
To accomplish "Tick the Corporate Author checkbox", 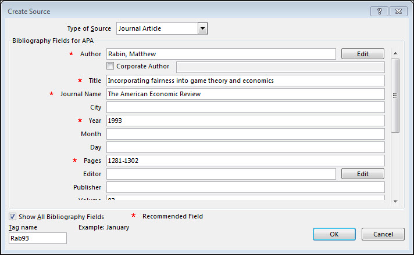I will [110, 66].
